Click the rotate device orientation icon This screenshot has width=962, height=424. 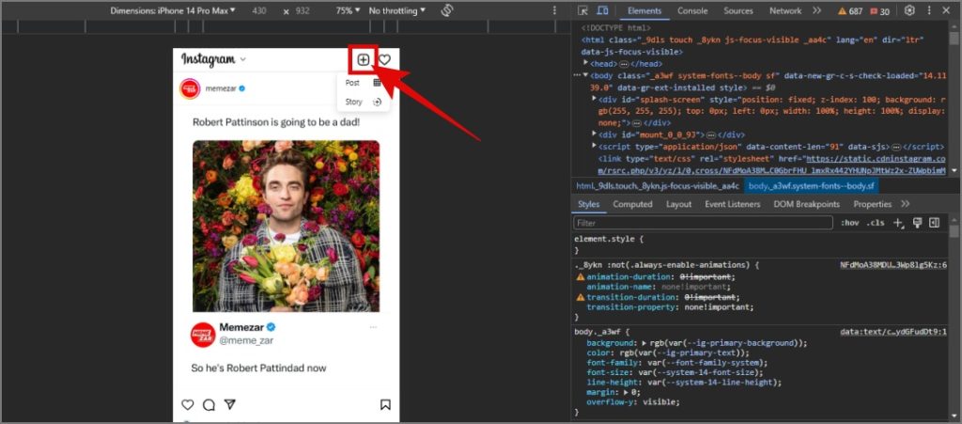point(446,10)
